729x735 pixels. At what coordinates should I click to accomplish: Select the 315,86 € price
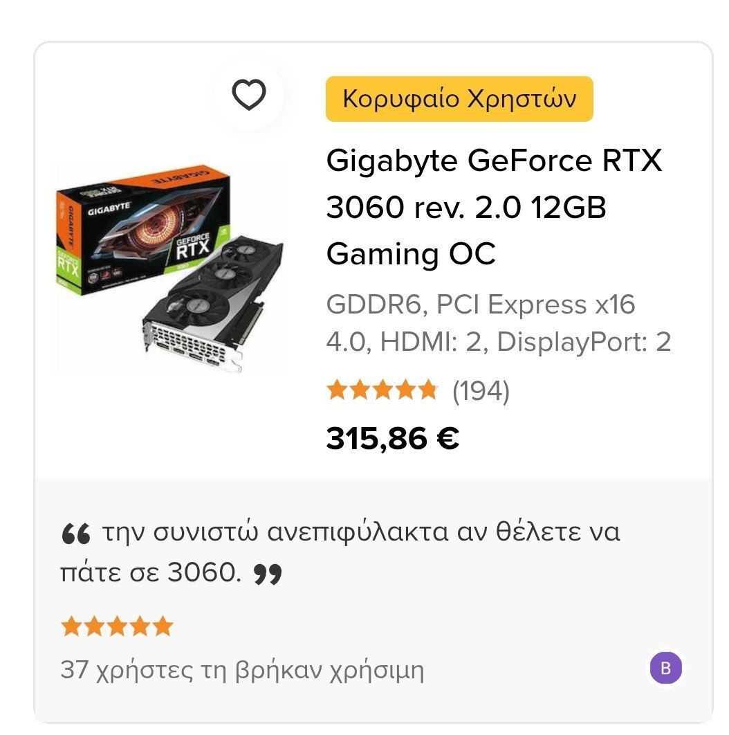pos(393,439)
